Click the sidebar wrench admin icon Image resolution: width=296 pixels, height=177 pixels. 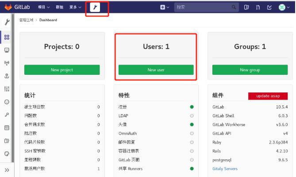point(7,22)
